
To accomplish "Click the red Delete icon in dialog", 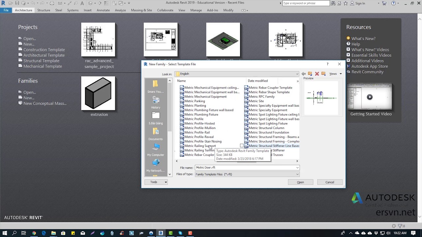I will pos(317,74).
